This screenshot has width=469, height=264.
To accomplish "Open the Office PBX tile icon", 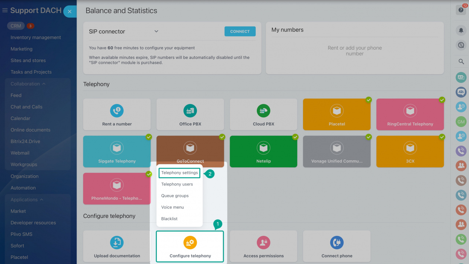I will 190,110.
